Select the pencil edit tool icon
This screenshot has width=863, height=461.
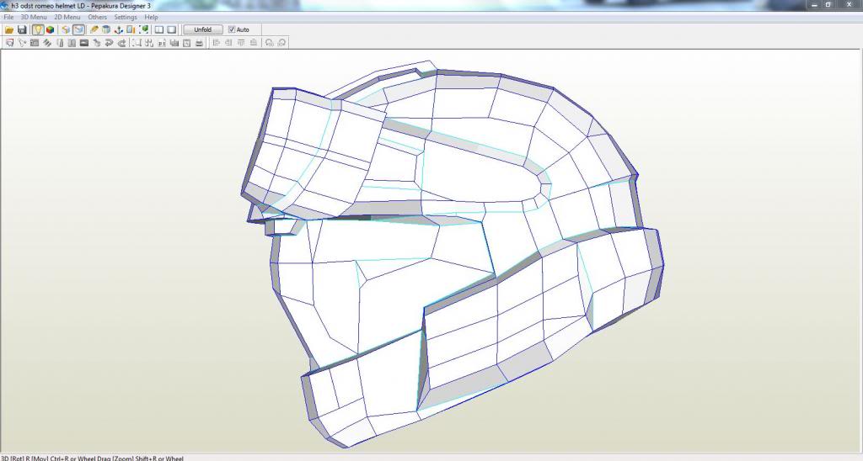pos(94,29)
